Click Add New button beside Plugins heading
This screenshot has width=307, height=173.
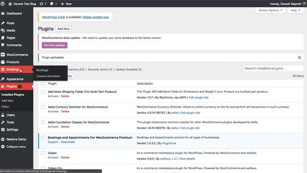pos(63,29)
